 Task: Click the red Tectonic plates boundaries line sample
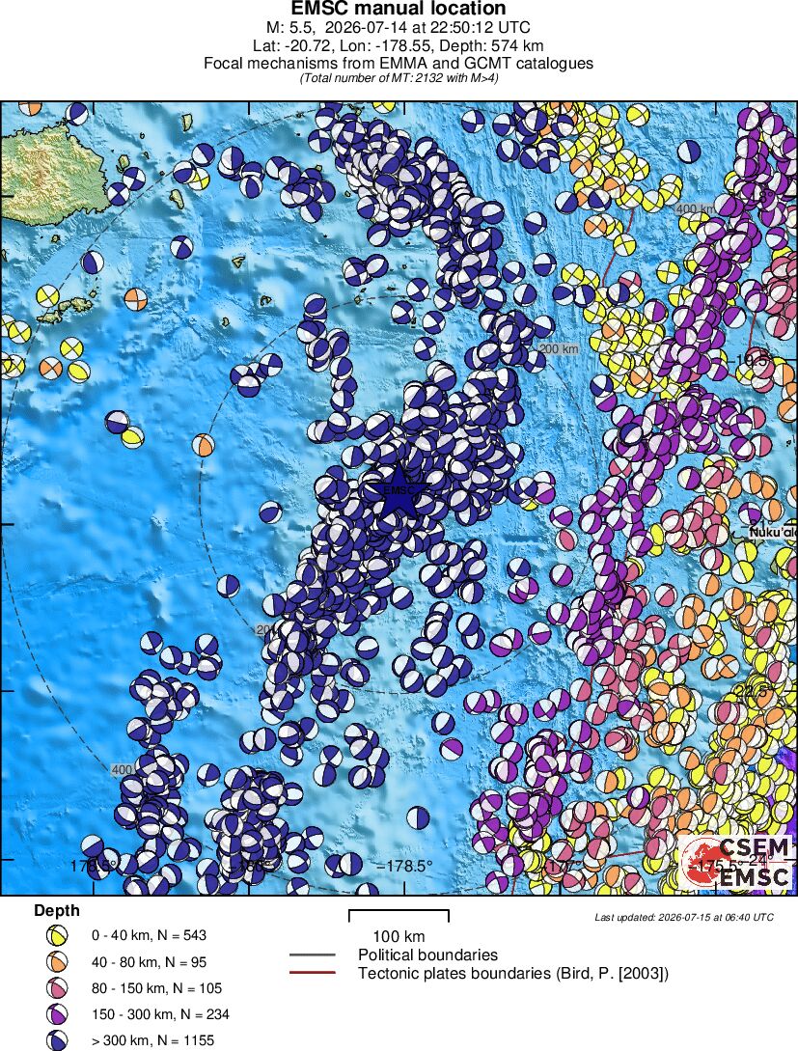[313, 973]
